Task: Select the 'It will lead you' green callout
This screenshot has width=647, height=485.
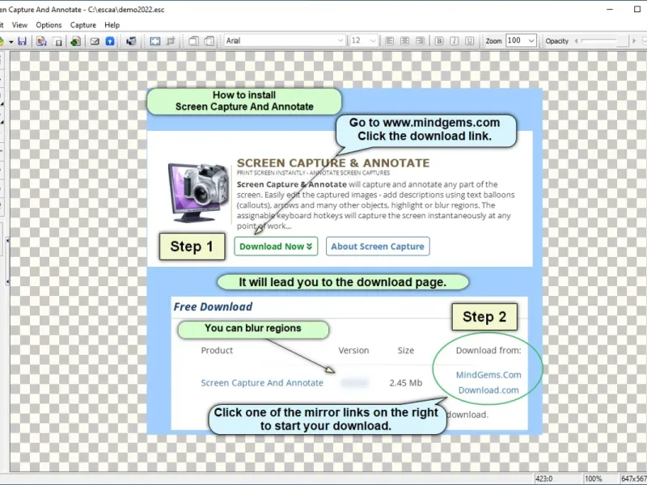Action: [342, 282]
